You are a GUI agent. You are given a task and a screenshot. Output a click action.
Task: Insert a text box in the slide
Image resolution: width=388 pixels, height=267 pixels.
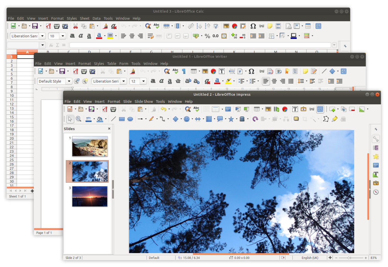[x=295, y=109]
